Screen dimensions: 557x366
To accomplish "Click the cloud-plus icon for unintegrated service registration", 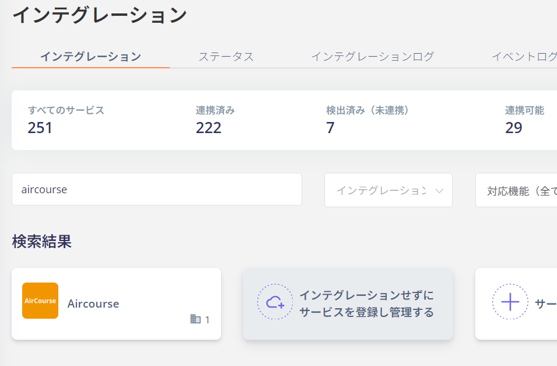I will [275, 302].
